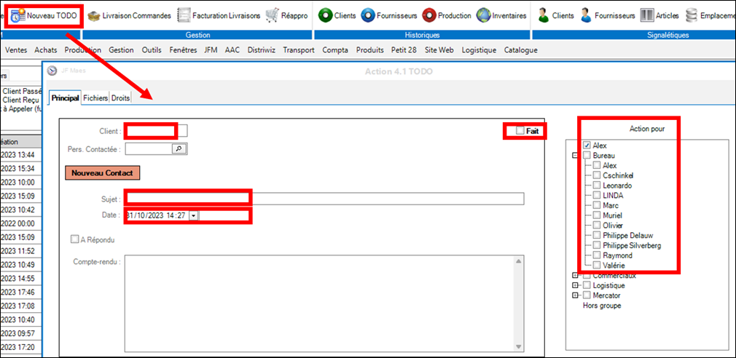Open the Compta menu
Screen dimensions: 736x358
click(334, 50)
